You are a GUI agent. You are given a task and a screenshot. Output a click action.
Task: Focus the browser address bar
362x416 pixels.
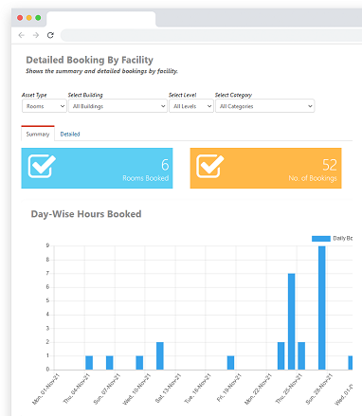[211, 35]
